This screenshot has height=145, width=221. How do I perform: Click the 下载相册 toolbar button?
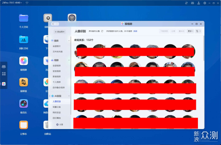tap(164, 31)
